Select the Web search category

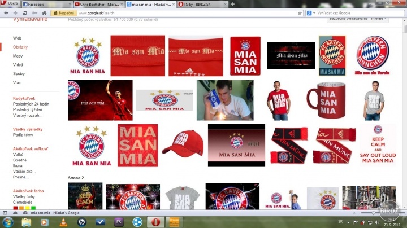click(17, 38)
